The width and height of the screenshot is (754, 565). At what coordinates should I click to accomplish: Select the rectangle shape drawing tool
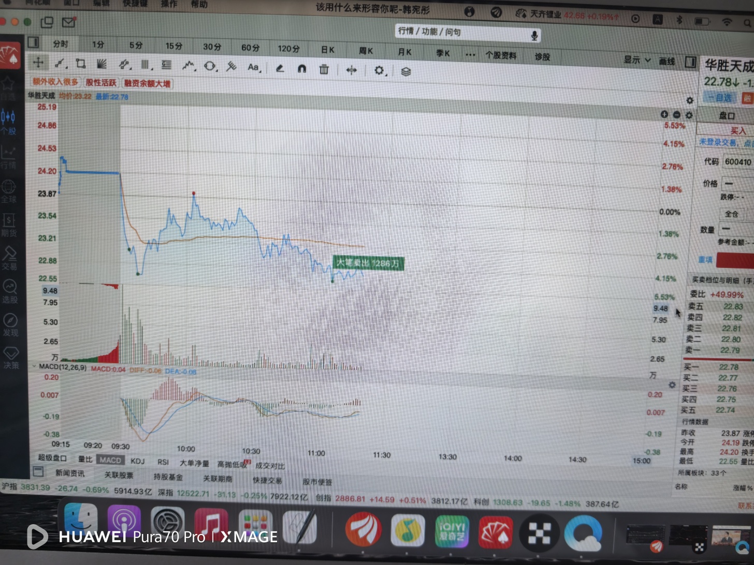(x=81, y=64)
